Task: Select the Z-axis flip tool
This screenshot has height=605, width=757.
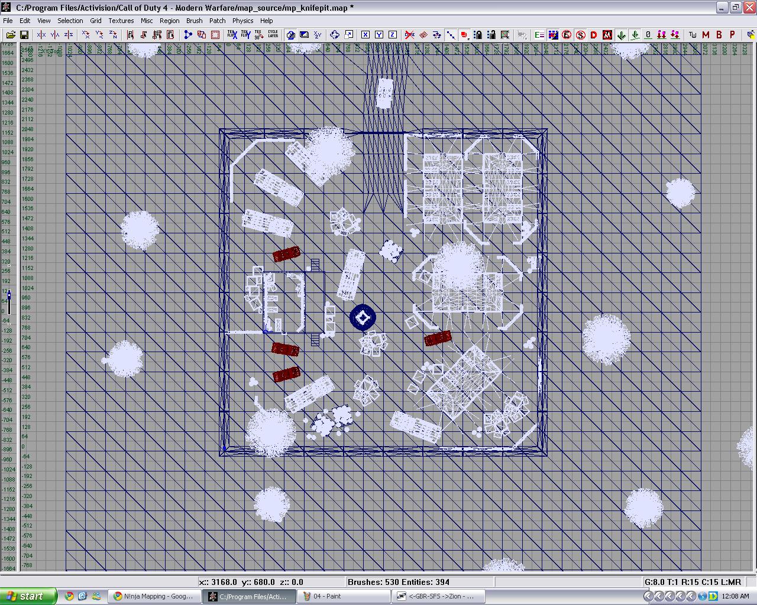Action: coord(69,35)
